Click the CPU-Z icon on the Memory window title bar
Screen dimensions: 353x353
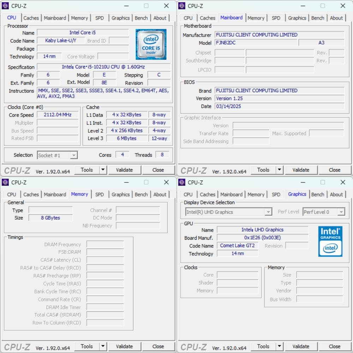click(x=5, y=182)
